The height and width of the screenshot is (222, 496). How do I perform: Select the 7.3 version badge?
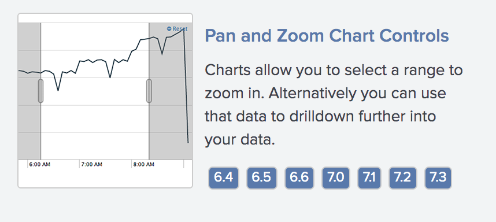(438, 177)
